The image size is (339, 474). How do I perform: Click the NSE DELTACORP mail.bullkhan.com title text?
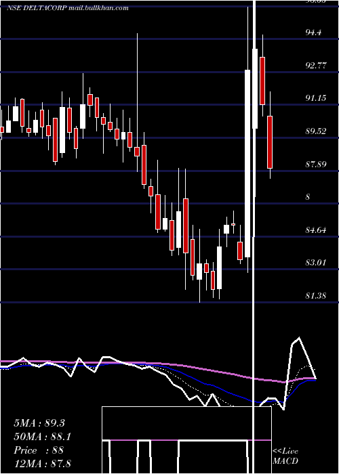(x=68, y=8)
